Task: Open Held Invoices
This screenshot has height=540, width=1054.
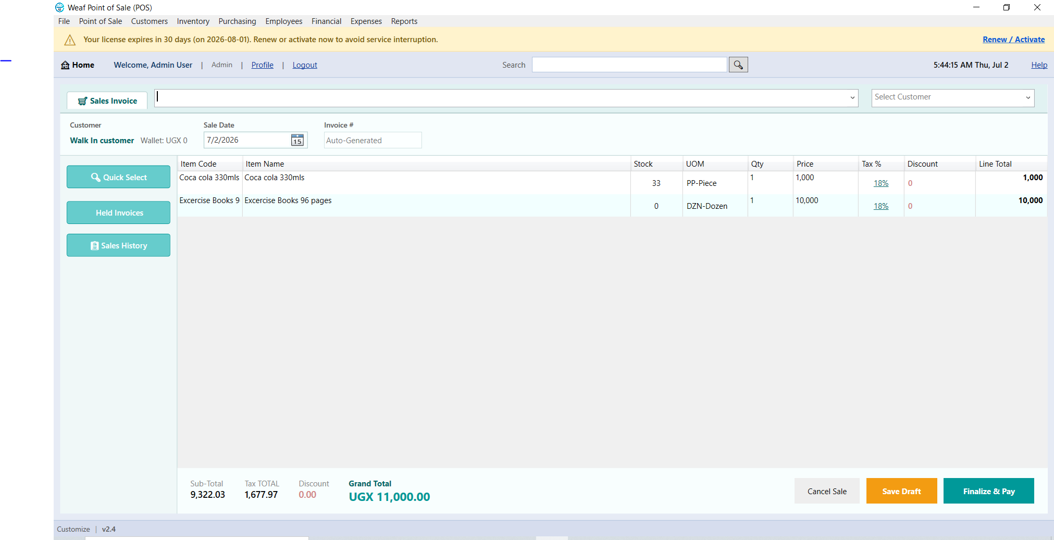Action: pos(118,212)
